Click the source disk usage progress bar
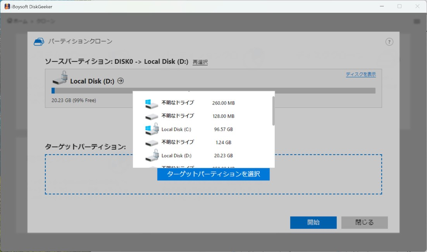Viewport: 427px width, 252px height. click(x=213, y=91)
